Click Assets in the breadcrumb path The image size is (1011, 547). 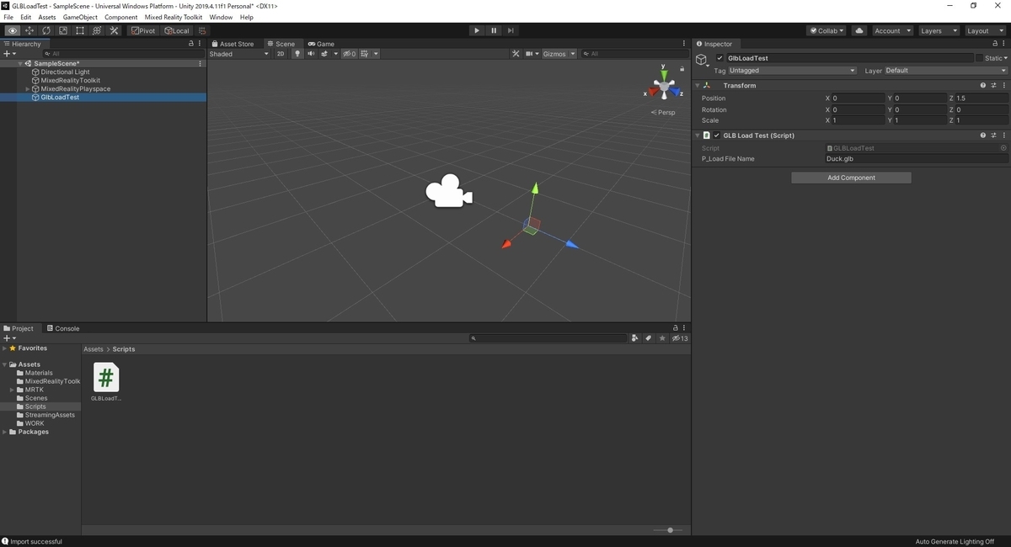tap(94, 349)
